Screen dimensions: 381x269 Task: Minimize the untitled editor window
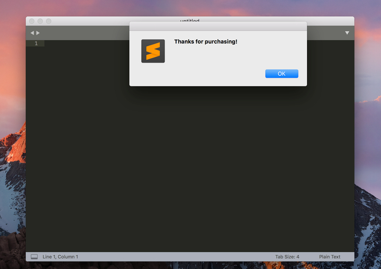(x=40, y=21)
